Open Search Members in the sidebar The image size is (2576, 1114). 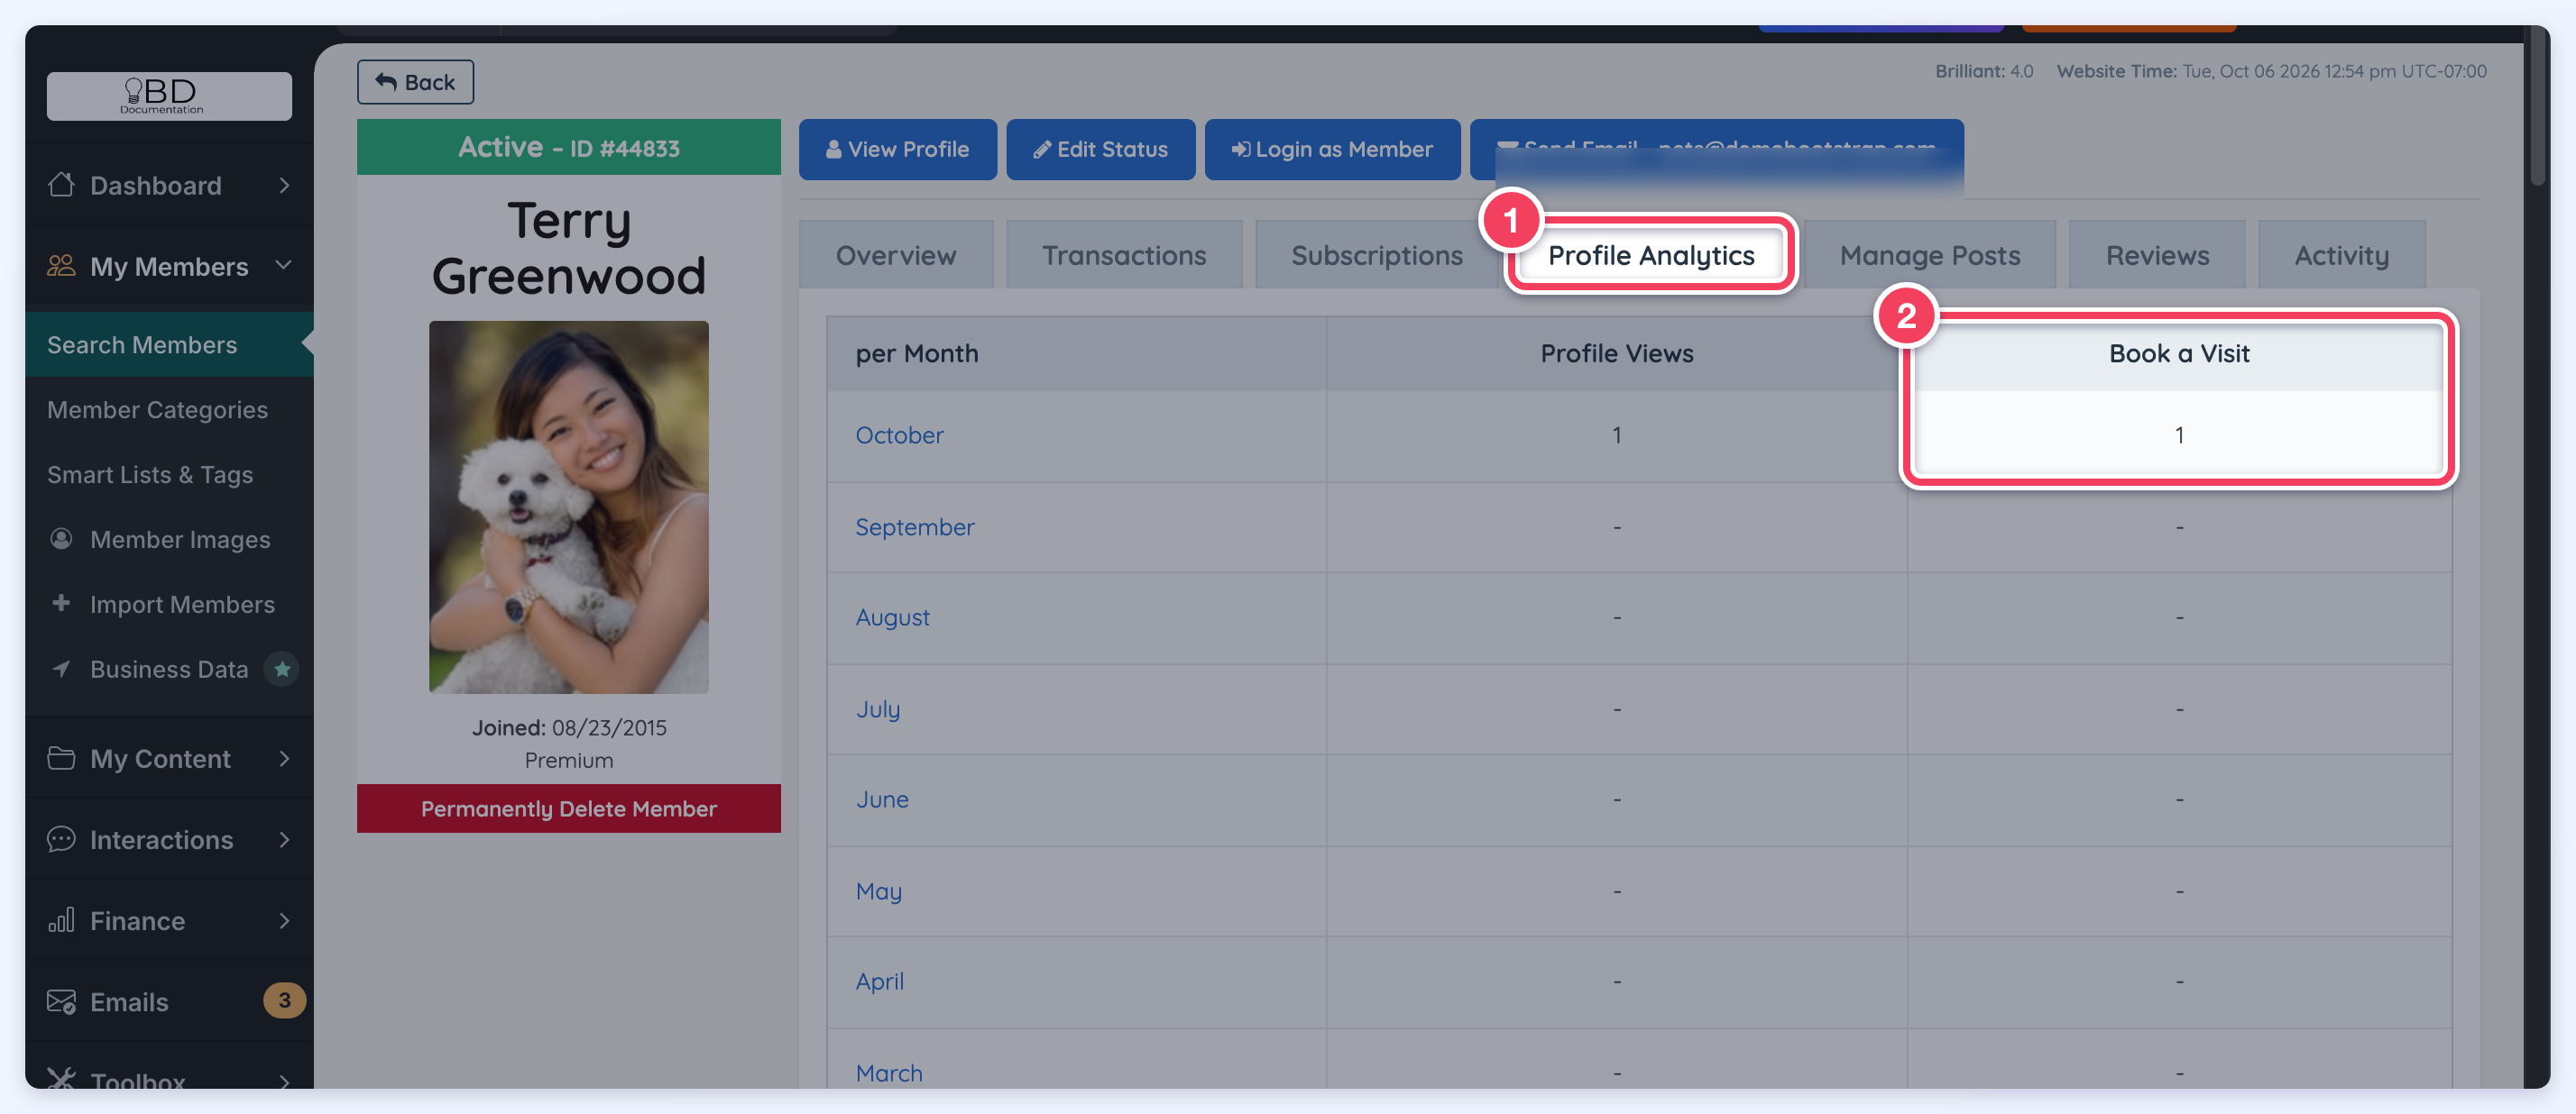[x=169, y=344]
